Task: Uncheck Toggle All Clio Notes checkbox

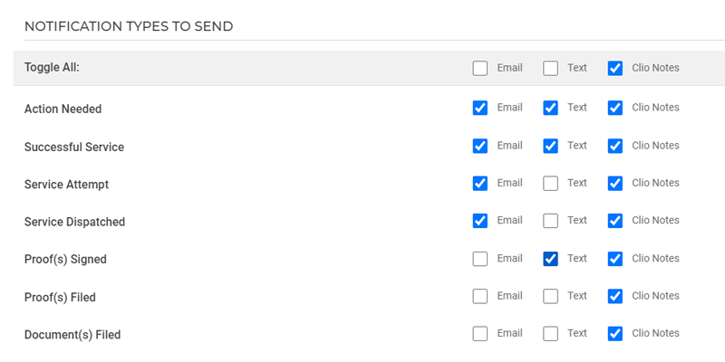Action: click(615, 68)
